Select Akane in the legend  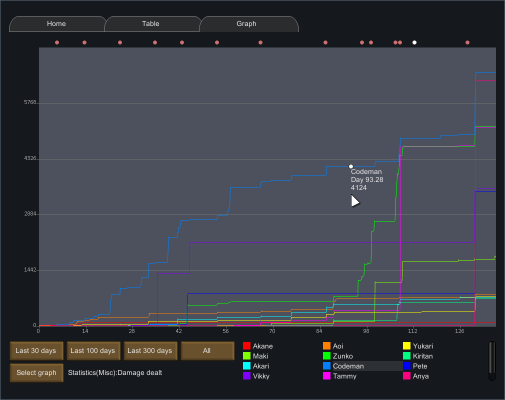pos(263,346)
